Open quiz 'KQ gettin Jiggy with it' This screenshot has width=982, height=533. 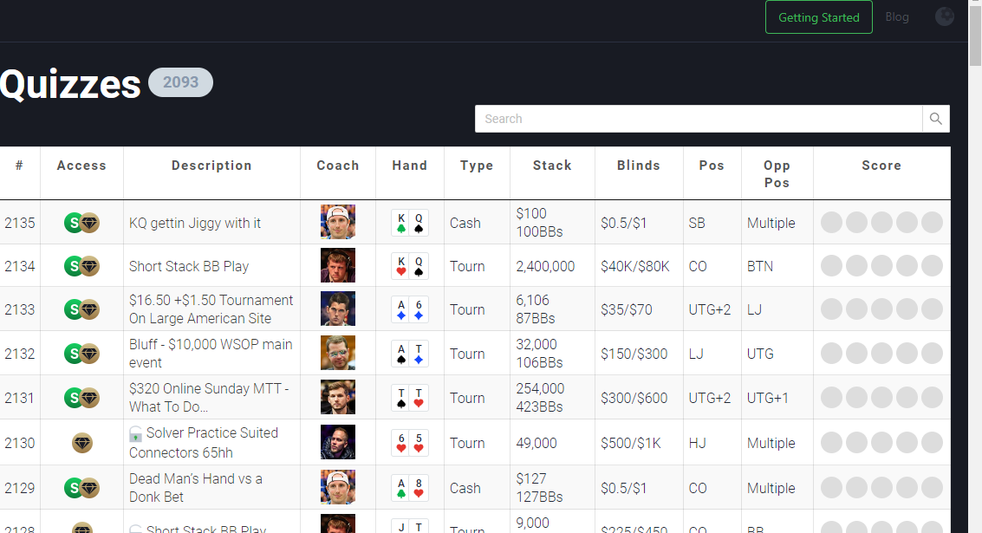click(x=195, y=223)
